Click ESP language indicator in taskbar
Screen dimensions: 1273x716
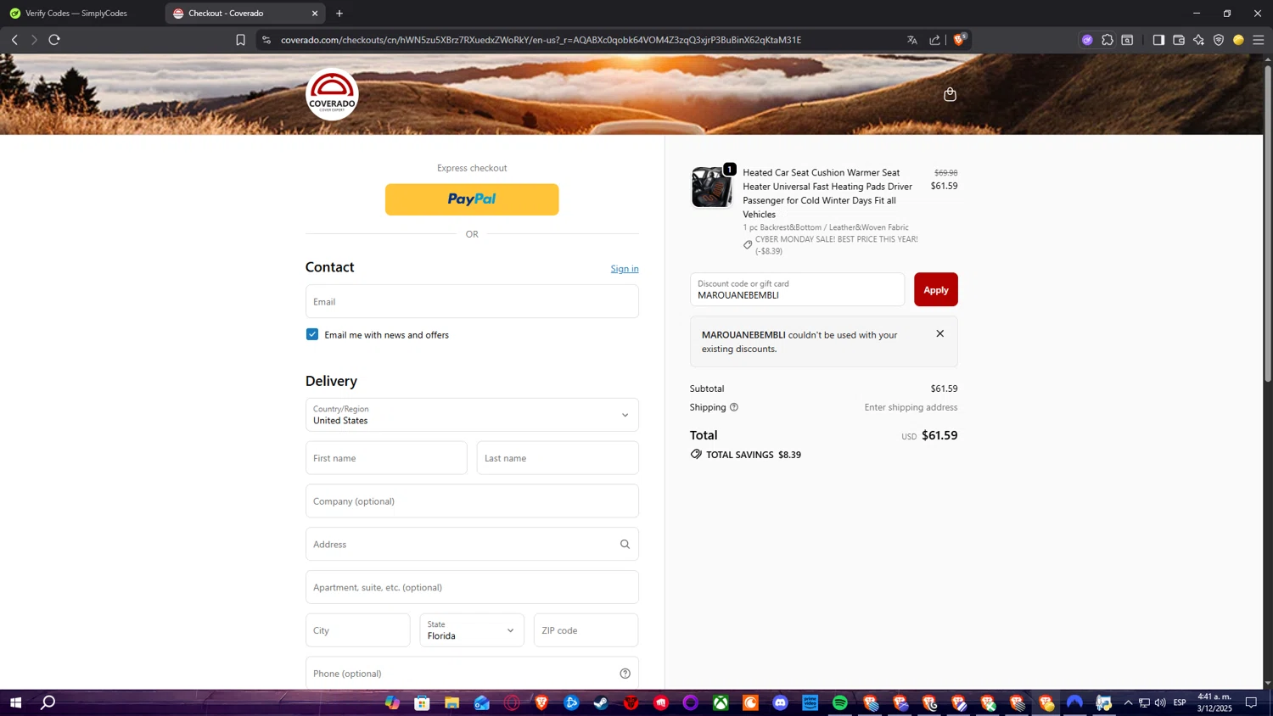(1180, 702)
